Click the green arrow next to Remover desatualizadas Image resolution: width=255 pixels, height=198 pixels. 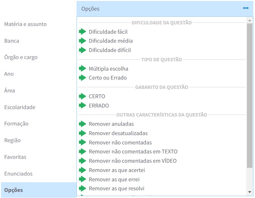coord(83,133)
